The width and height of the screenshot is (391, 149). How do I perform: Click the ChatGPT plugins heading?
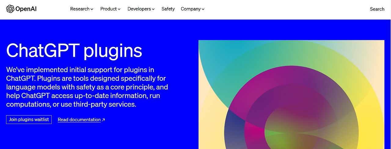pos(74,50)
